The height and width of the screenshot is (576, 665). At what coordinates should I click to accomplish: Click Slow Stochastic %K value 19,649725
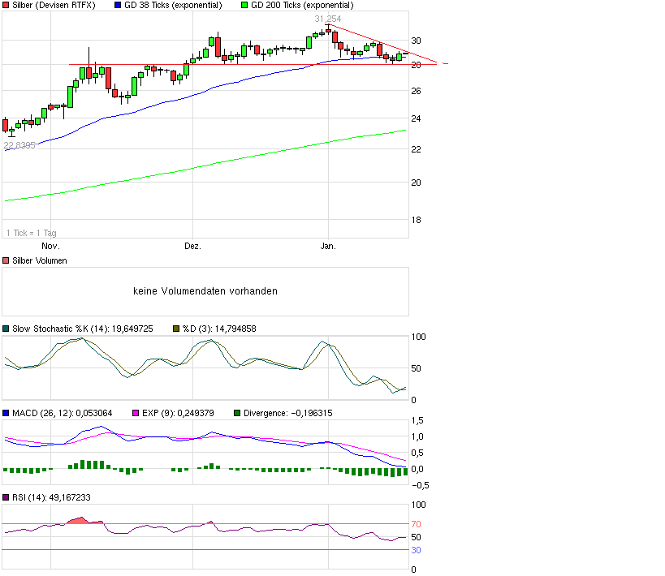pos(132,329)
